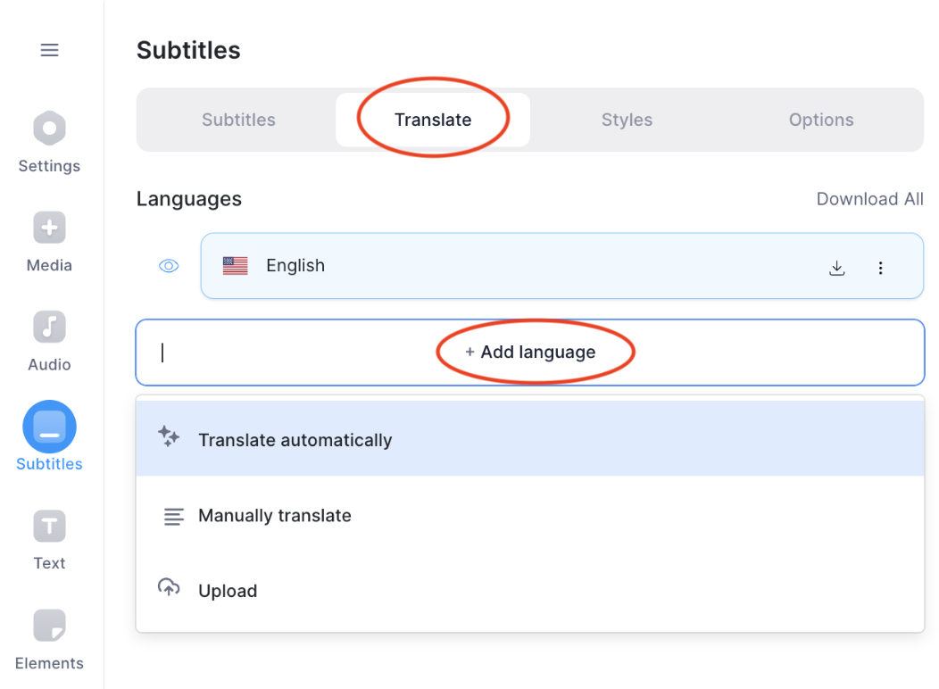Viewport: 939px width, 689px height.
Task: Choose Upload option from dropdown
Action: 530,591
